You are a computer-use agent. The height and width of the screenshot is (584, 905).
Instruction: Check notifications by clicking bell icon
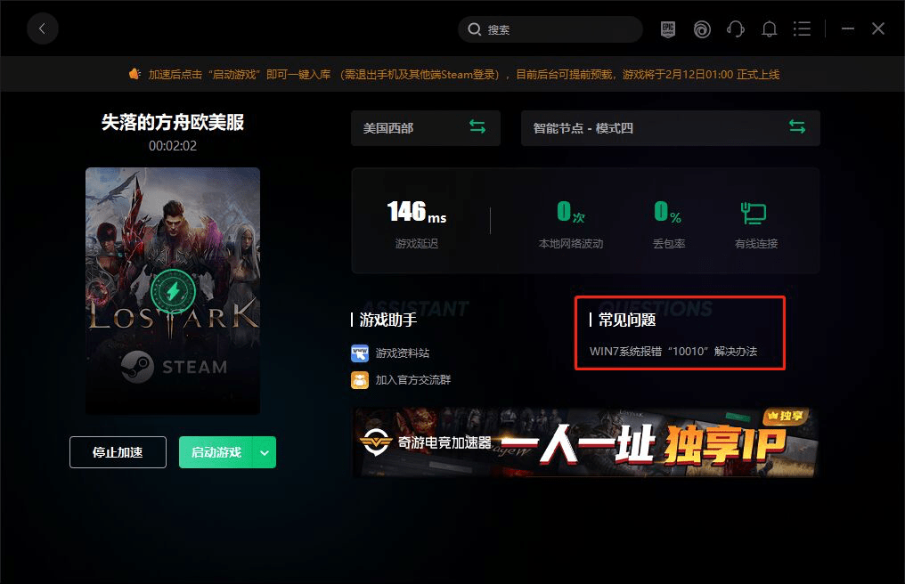(769, 28)
